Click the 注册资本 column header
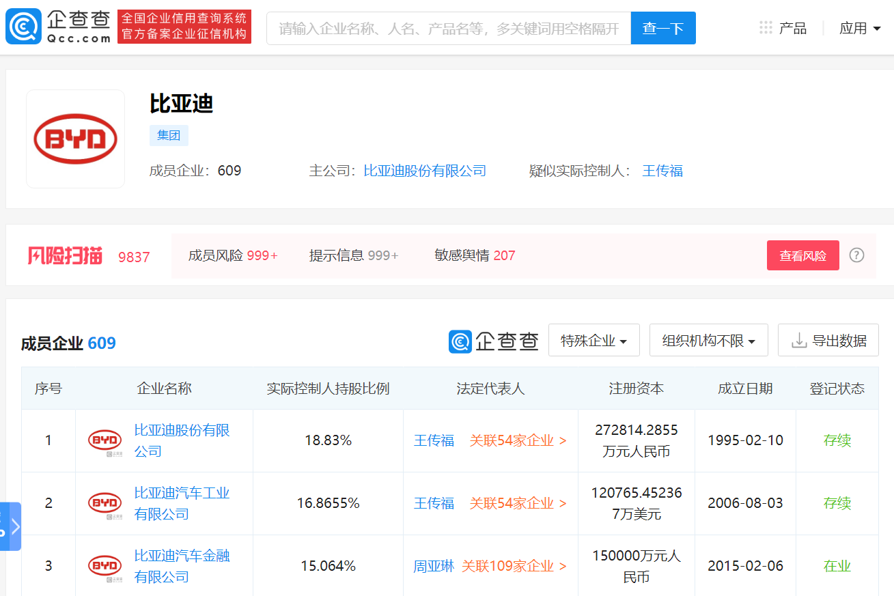Viewport: 894px width, 596px height. pos(637,388)
